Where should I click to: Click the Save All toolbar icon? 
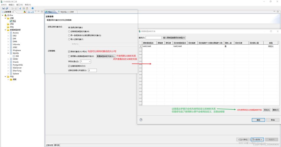[7, 8]
